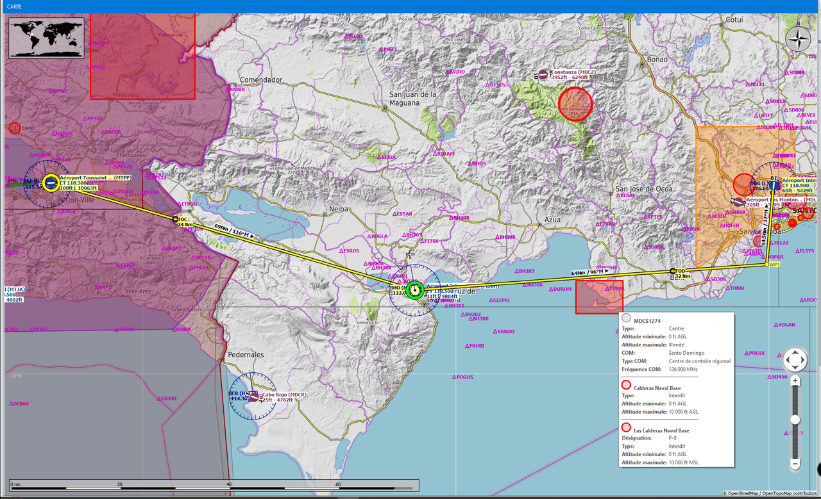Screen dimensions: 821x499
Task: Click the TOC top-of-climb marker
Action: [x=175, y=219]
